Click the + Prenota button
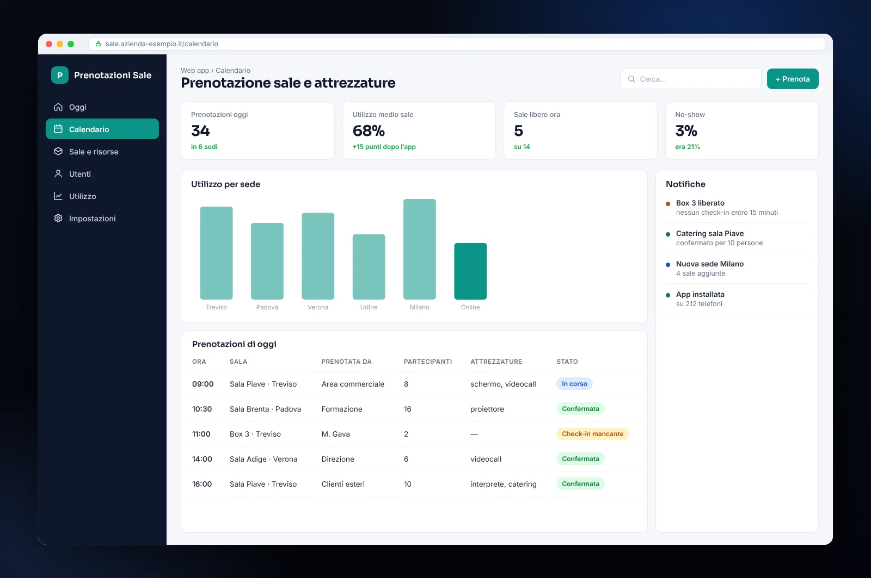The width and height of the screenshot is (871, 578). point(793,79)
